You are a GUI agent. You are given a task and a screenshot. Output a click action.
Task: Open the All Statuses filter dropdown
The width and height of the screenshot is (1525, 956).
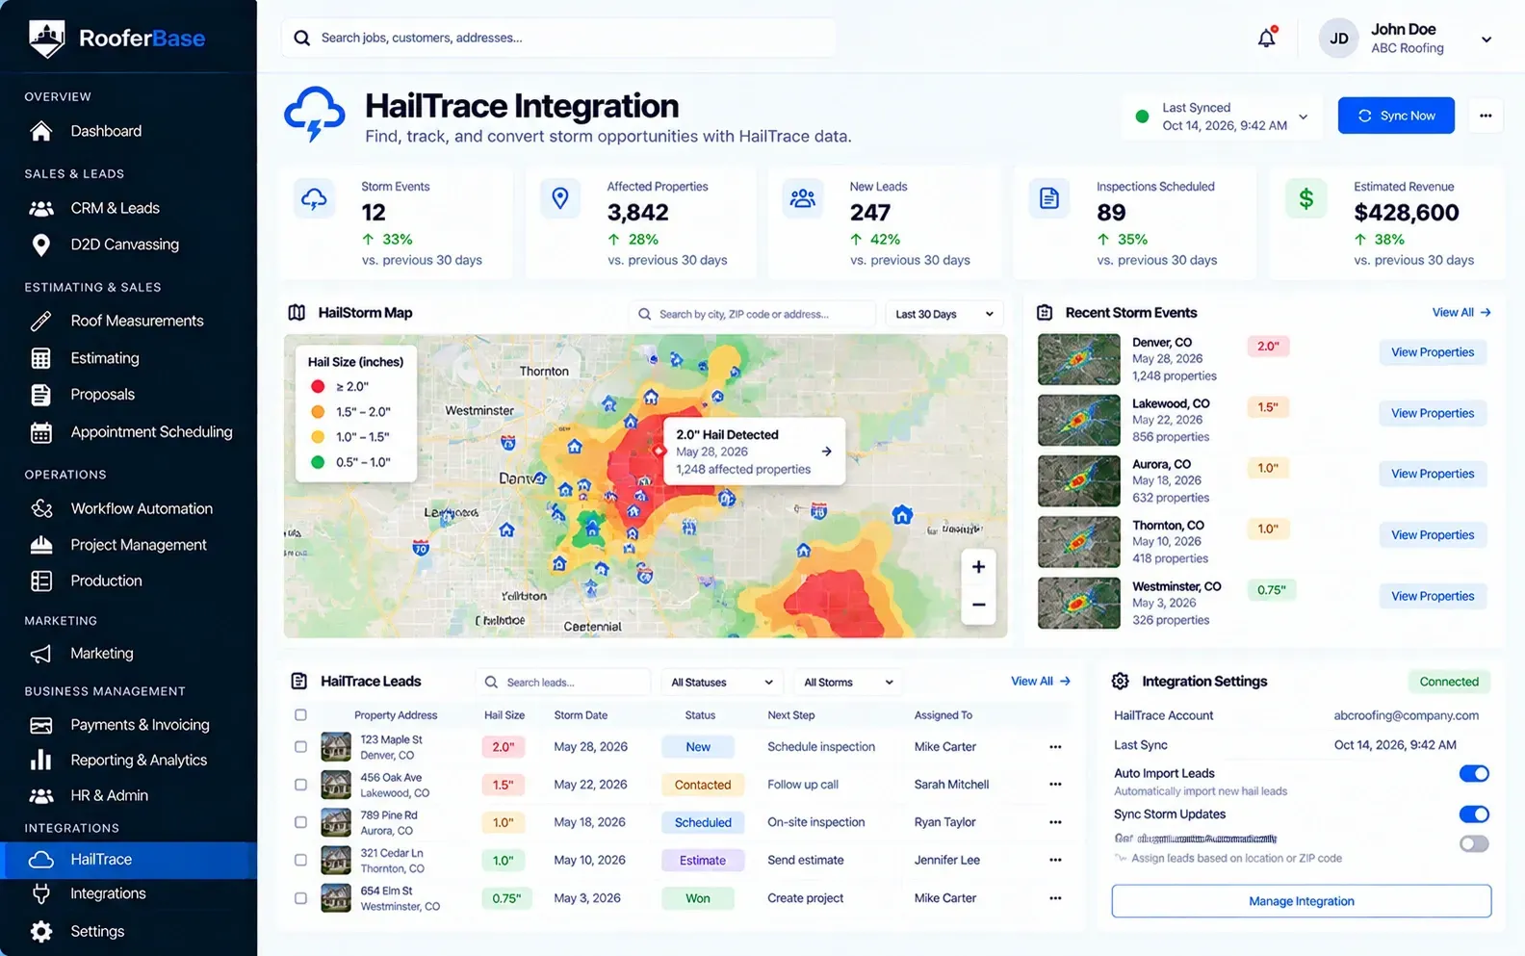[x=721, y=683]
